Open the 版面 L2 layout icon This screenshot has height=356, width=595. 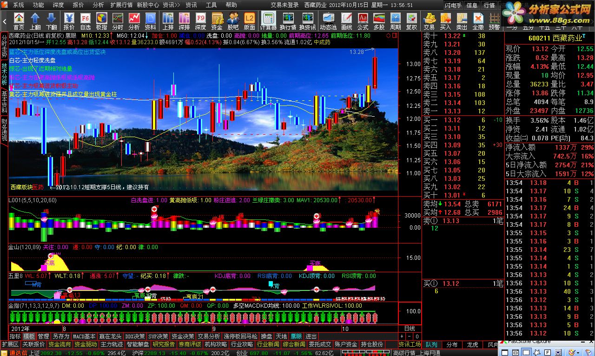[250, 21]
